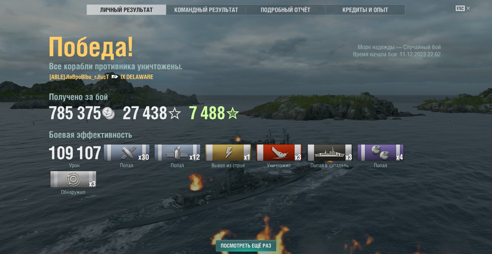Image resolution: width=492 pixels, height=254 pixels.
Task: Click player name [ABLE]JlaBpoBlbu_rJlucT
Action: point(79,77)
